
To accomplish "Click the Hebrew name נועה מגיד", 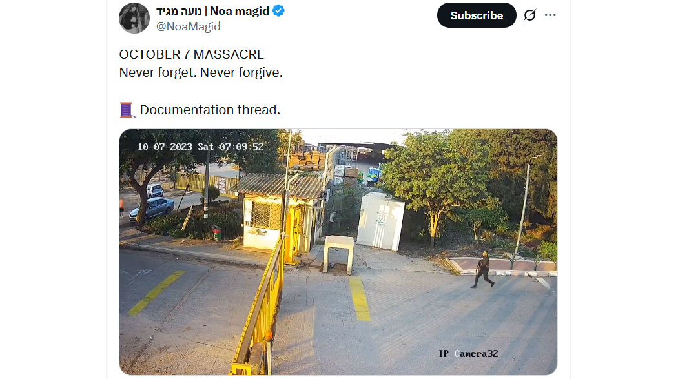I will click(x=179, y=11).
